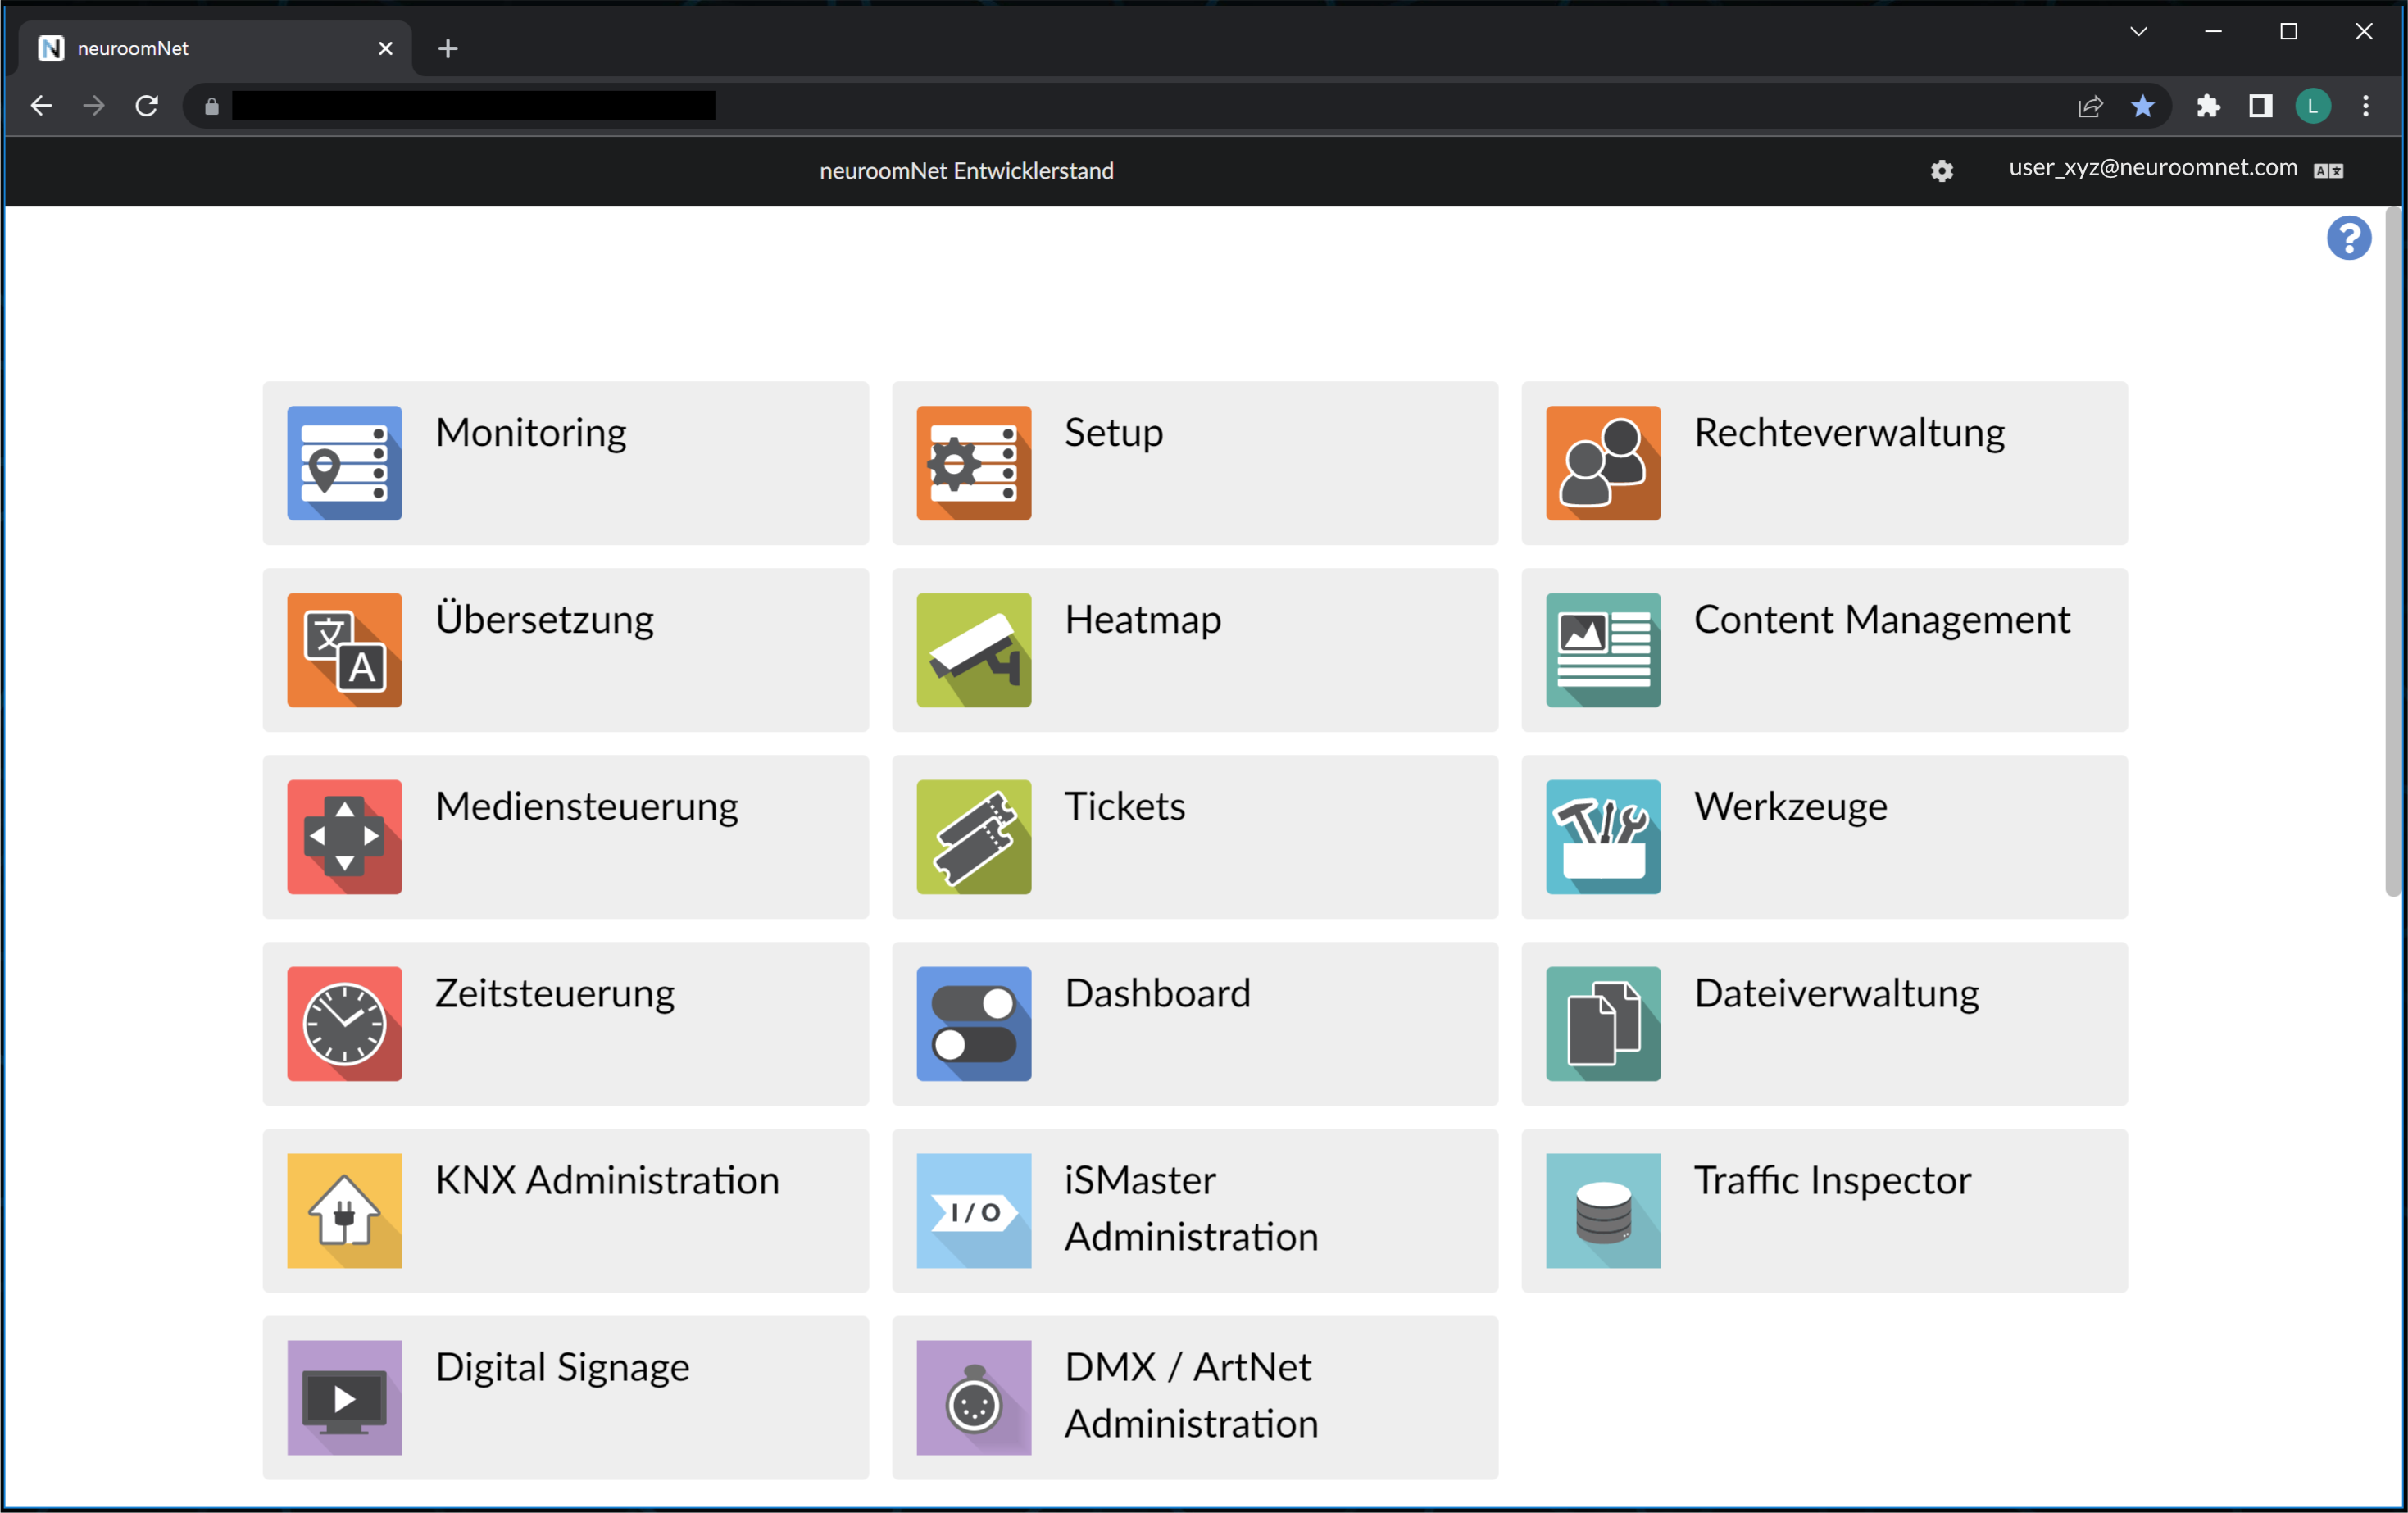Click the iSMaster Administration label
The height and width of the screenshot is (1513, 2408).
(1191, 1208)
